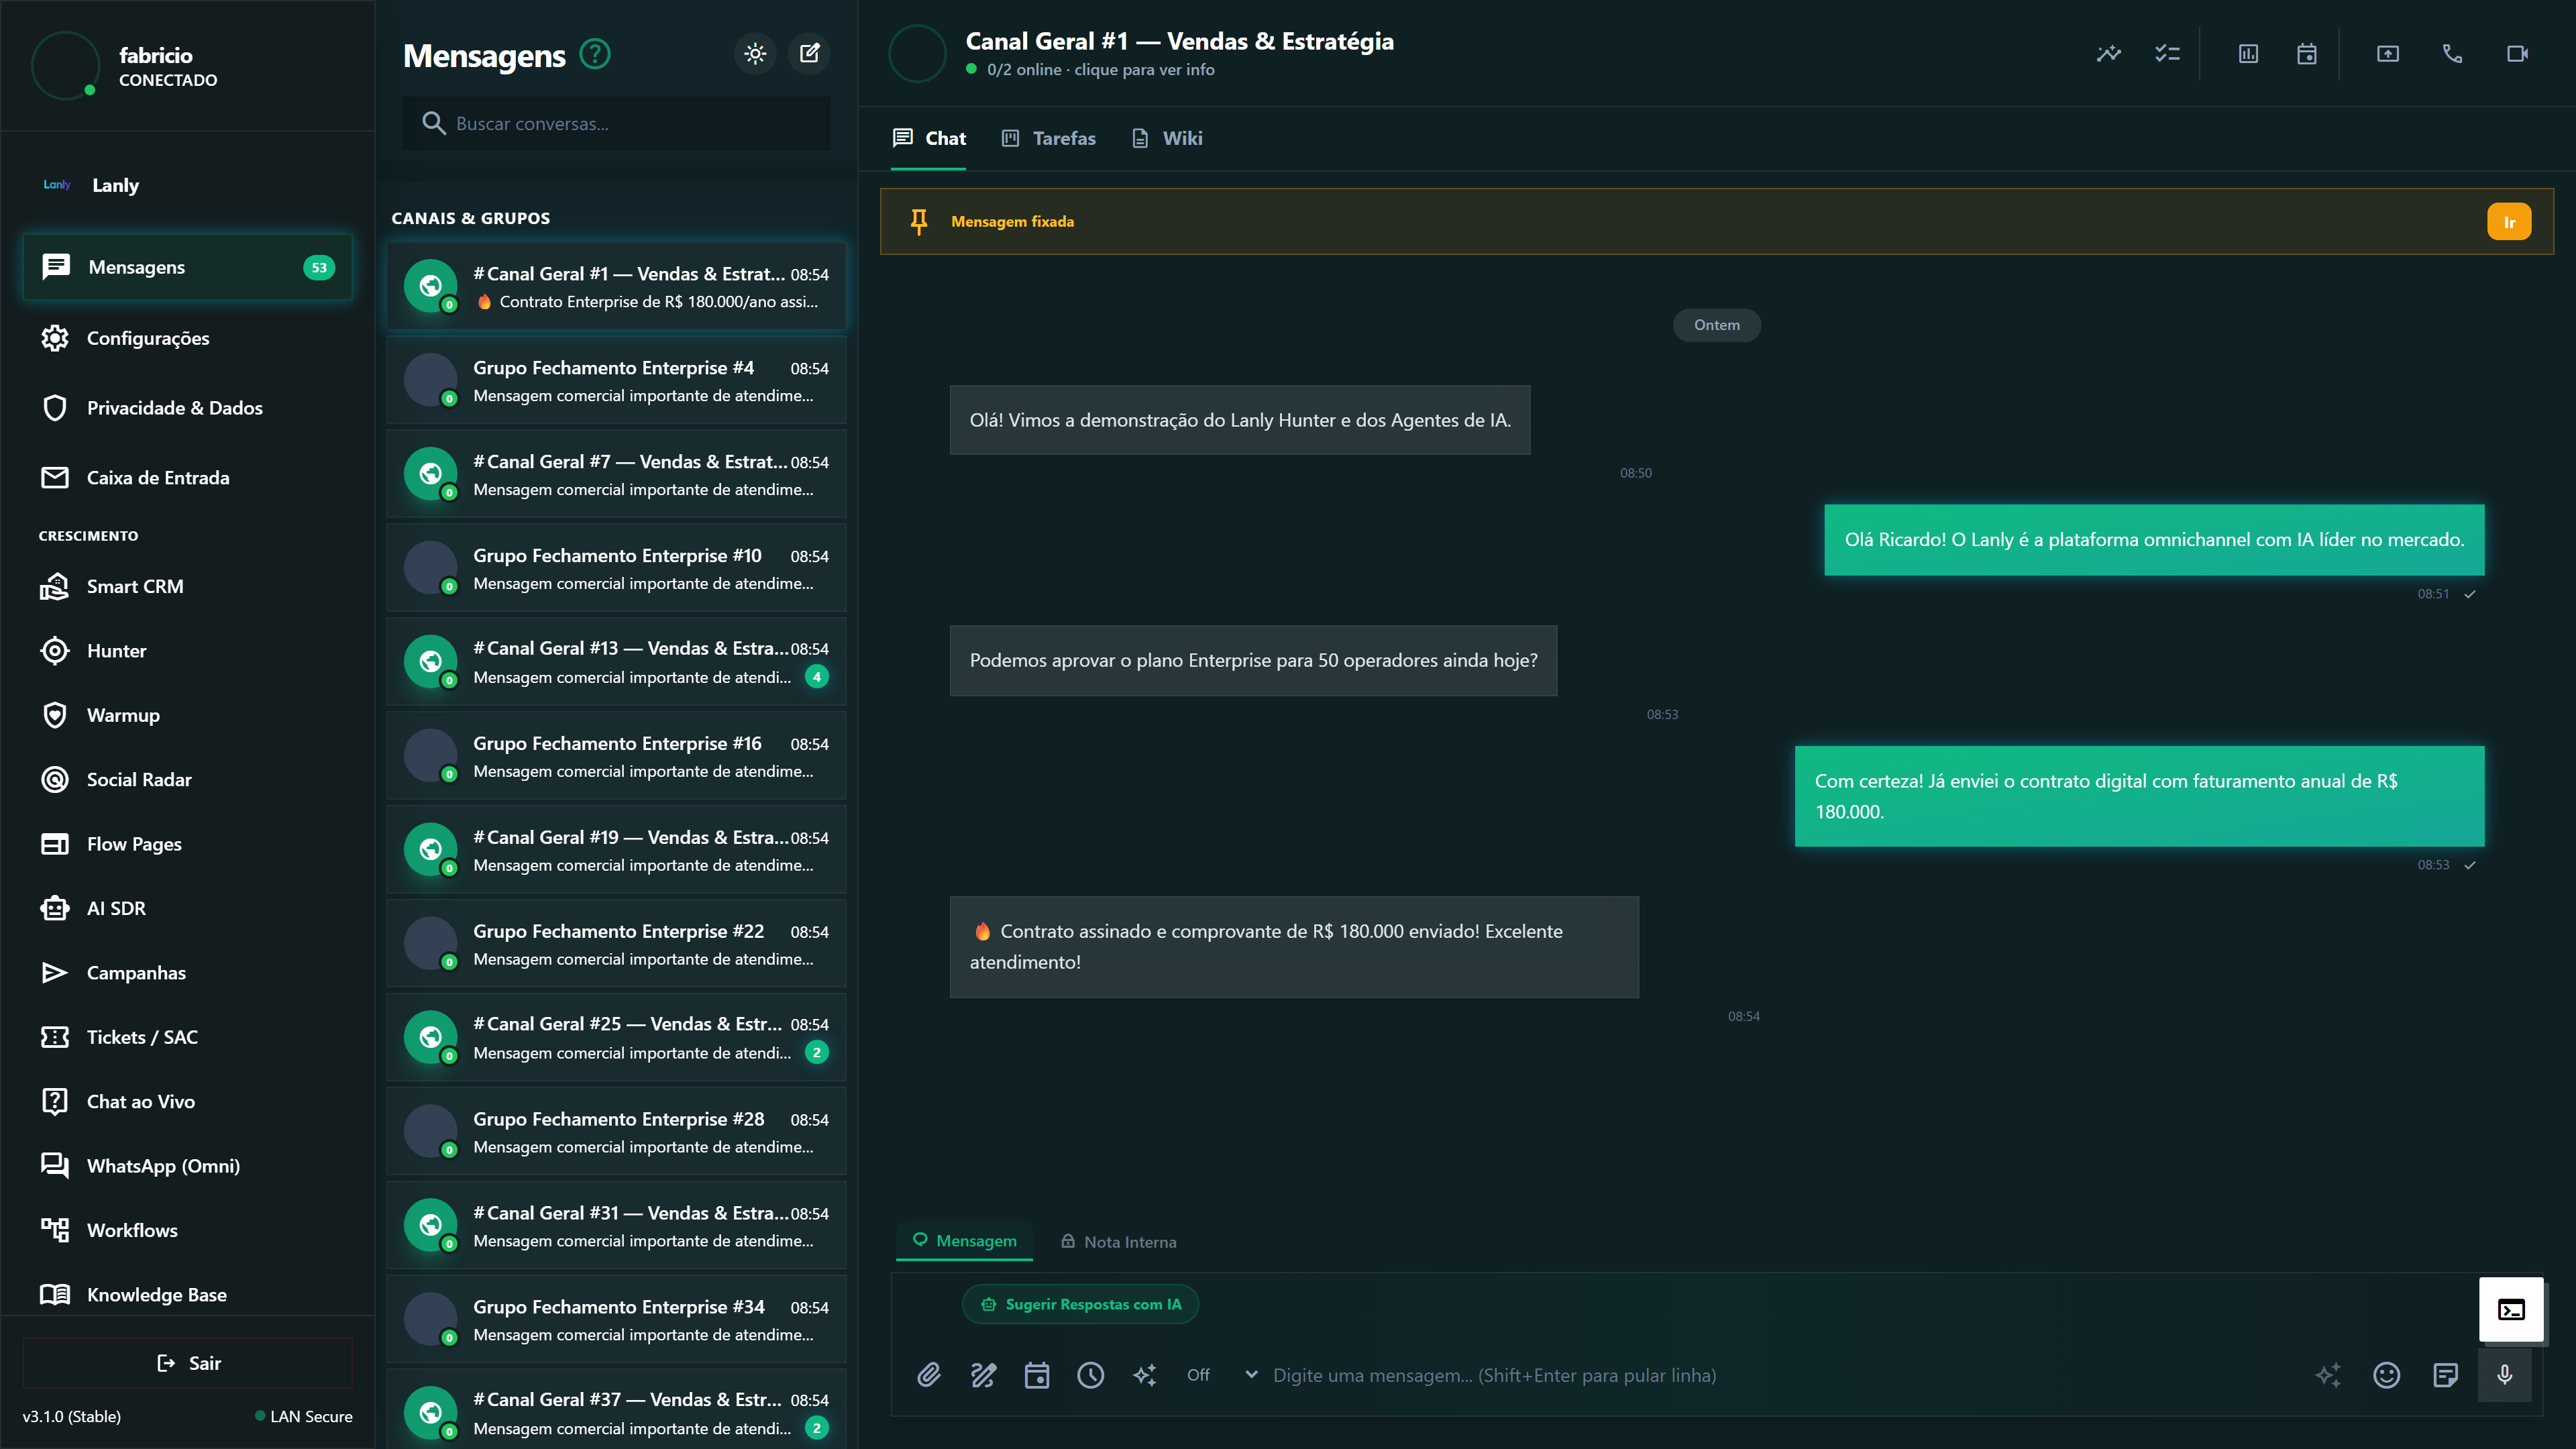The height and width of the screenshot is (1449, 2576).
Task: Select Mensagens item in sidebar
Action: coord(188,267)
